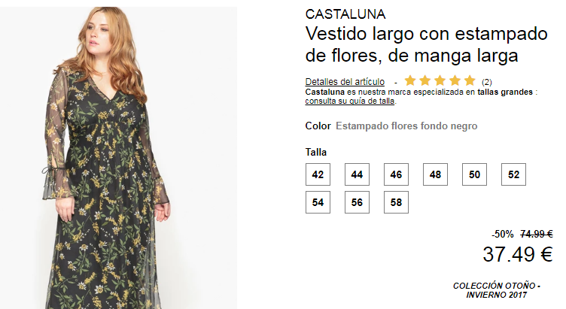Choose size 50

point(474,174)
